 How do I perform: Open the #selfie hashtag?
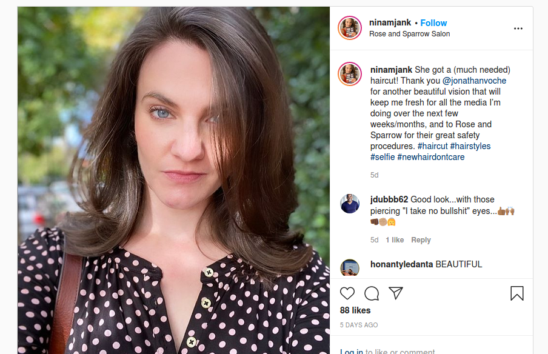point(383,157)
